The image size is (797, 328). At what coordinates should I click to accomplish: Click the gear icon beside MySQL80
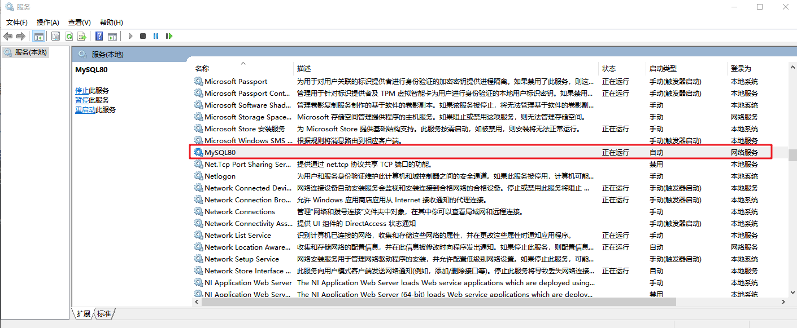pos(198,152)
